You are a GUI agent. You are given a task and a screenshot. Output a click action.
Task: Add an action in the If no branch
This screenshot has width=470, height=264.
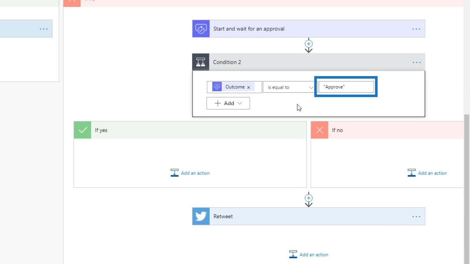(427, 173)
